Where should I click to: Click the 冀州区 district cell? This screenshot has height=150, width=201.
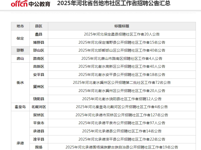[x=39, y=87]
